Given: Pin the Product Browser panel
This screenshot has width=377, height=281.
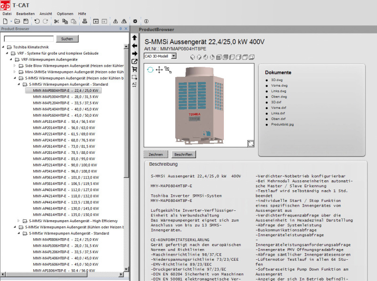Looking at the screenshot, I should point(121,29).
